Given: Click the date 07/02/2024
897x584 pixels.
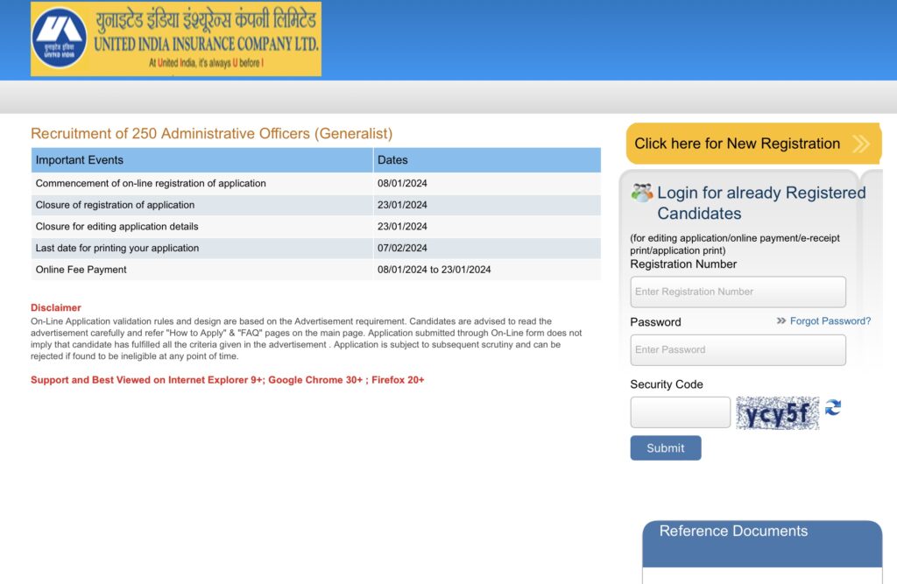Looking at the screenshot, I should tap(402, 249).
